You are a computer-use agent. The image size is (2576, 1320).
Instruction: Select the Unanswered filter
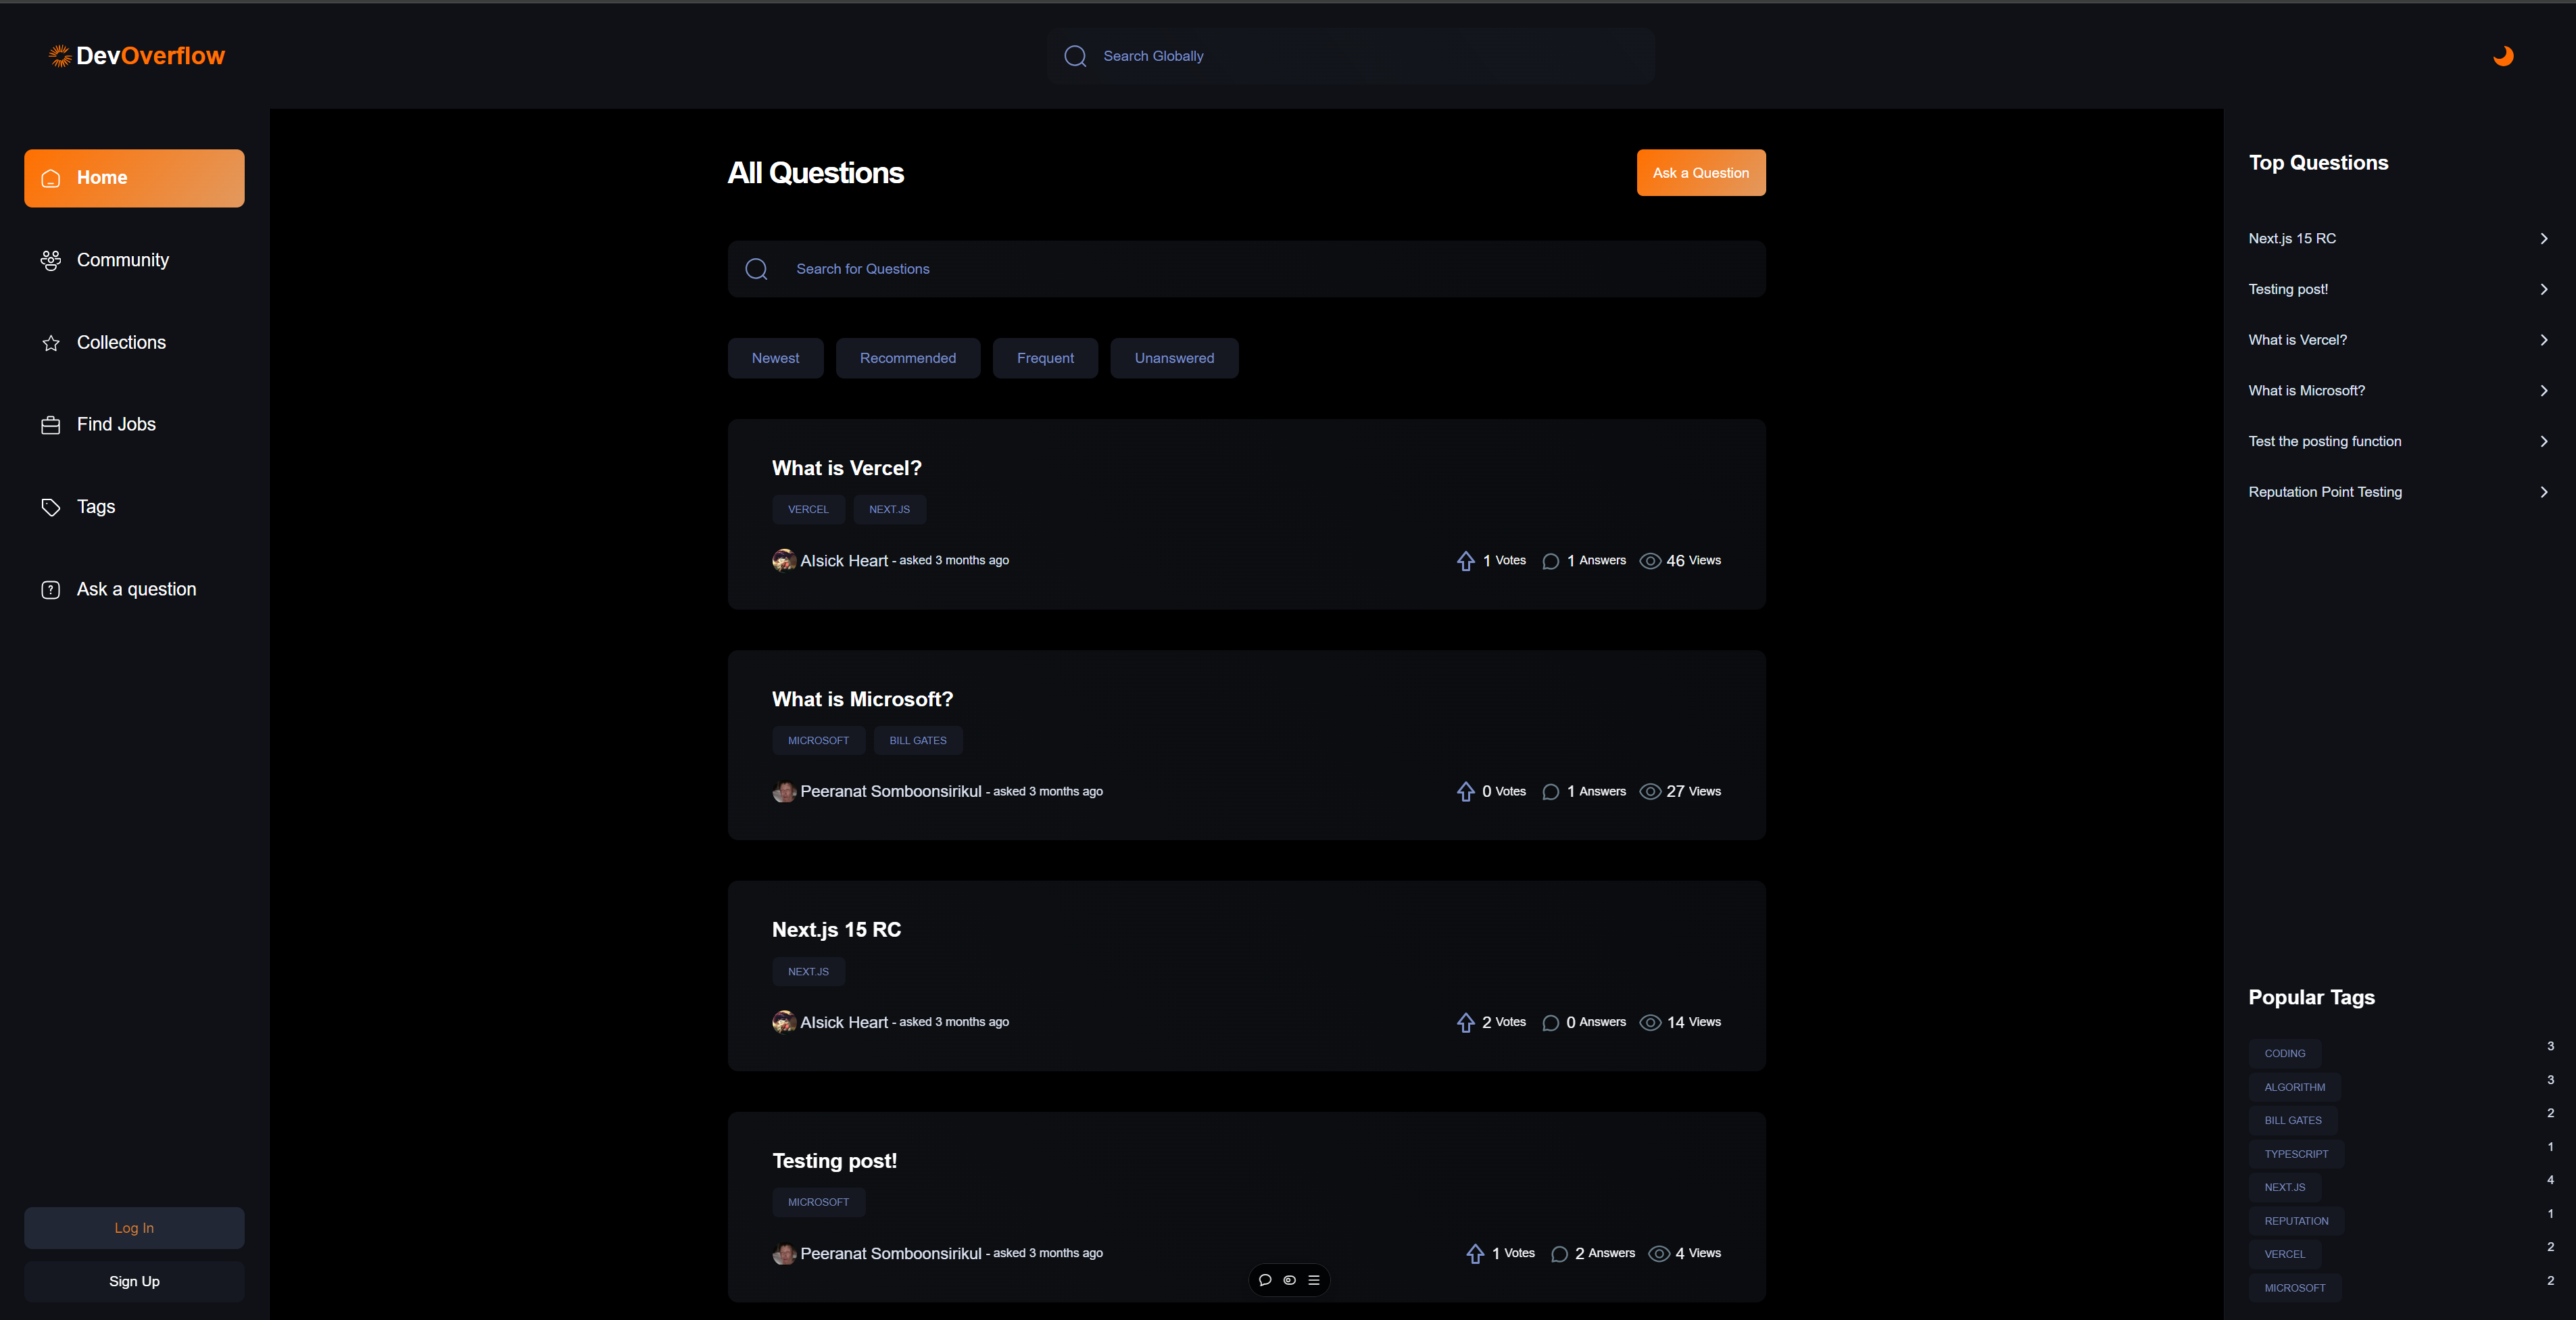pyautogui.click(x=1174, y=358)
